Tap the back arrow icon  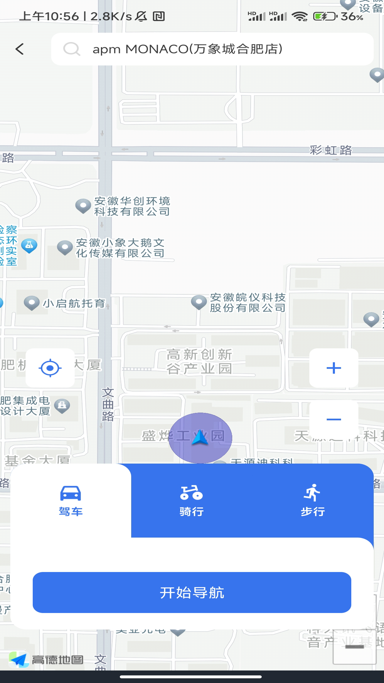pyautogui.click(x=20, y=49)
